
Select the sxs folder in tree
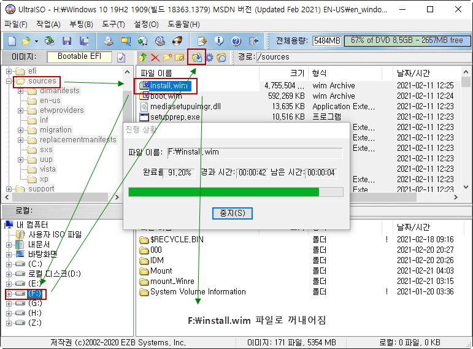point(46,150)
